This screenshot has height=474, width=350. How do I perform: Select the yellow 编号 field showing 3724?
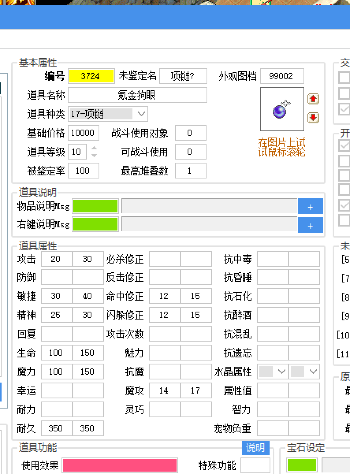pyautogui.click(x=91, y=76)
